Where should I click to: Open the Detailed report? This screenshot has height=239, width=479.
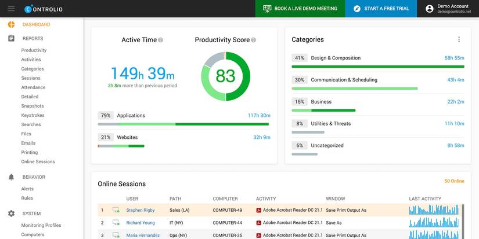pyautogui.click(x=30, y=97)
